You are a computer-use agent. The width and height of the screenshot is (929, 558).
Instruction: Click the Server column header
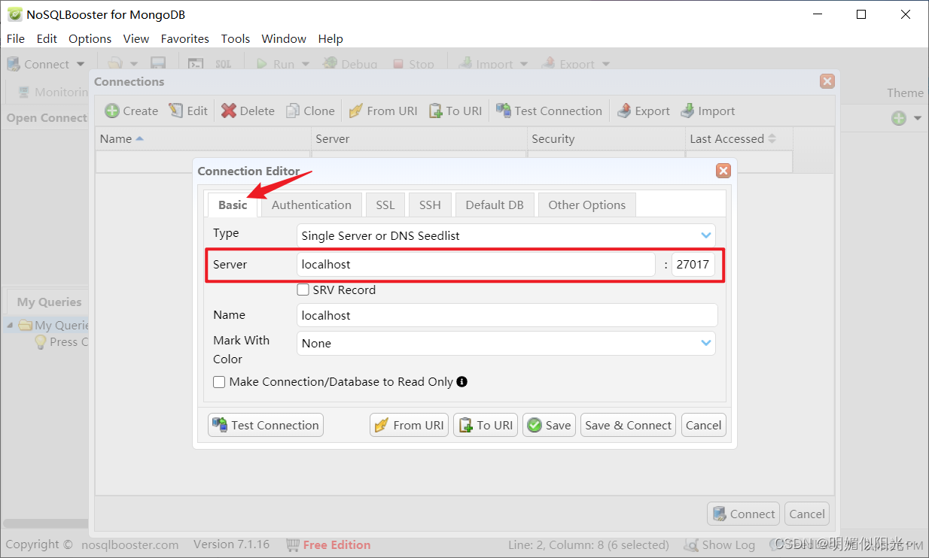[x=419, y=138]
